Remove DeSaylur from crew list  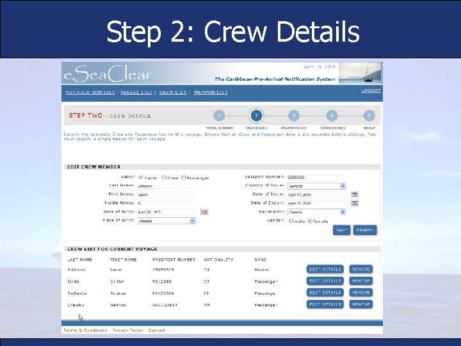point(360,292)
